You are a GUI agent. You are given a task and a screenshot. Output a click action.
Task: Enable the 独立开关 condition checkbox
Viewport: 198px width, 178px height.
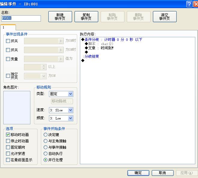coord(8,76)
